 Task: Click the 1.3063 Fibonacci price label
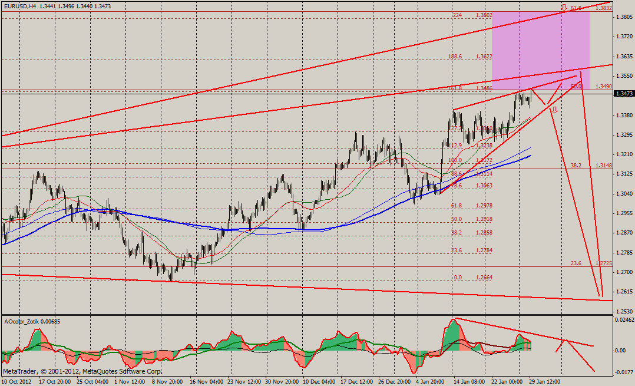[484, 186]
